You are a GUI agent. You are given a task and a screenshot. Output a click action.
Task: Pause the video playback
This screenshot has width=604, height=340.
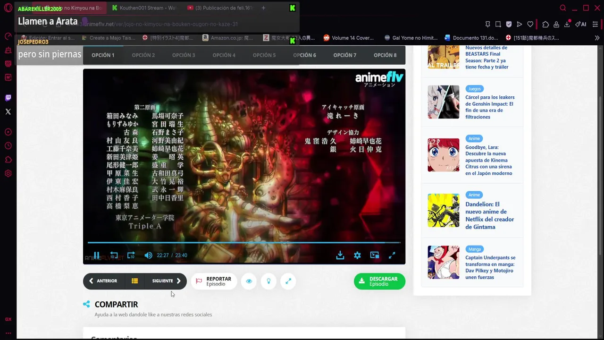pyautogui.click(x=96, y=255)
